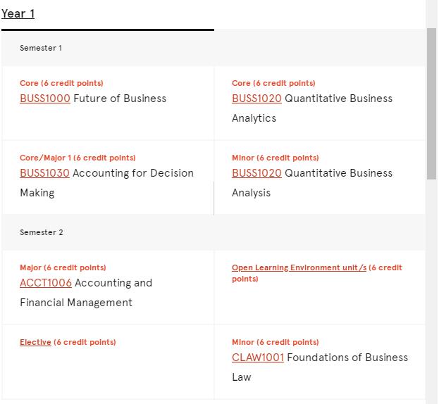Follow Open Learning Environment unit/s link

(299, 267)
